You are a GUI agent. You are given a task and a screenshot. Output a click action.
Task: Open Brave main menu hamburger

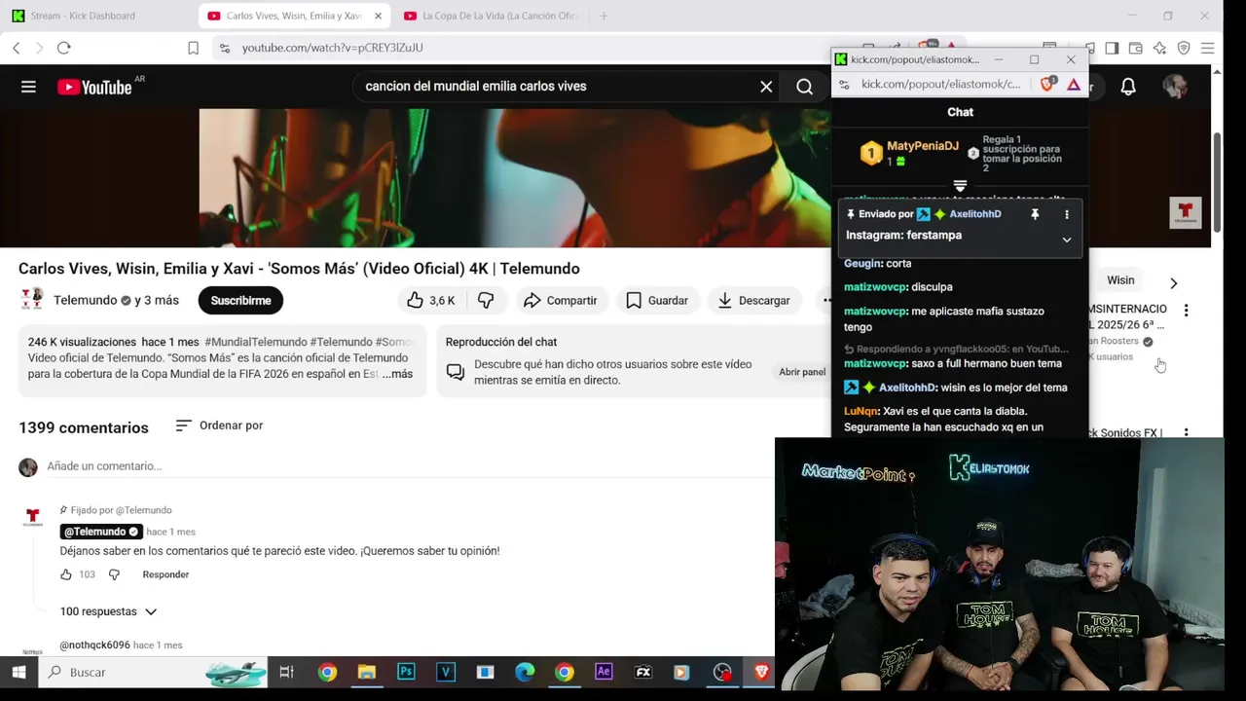[x=1207, y=48]
